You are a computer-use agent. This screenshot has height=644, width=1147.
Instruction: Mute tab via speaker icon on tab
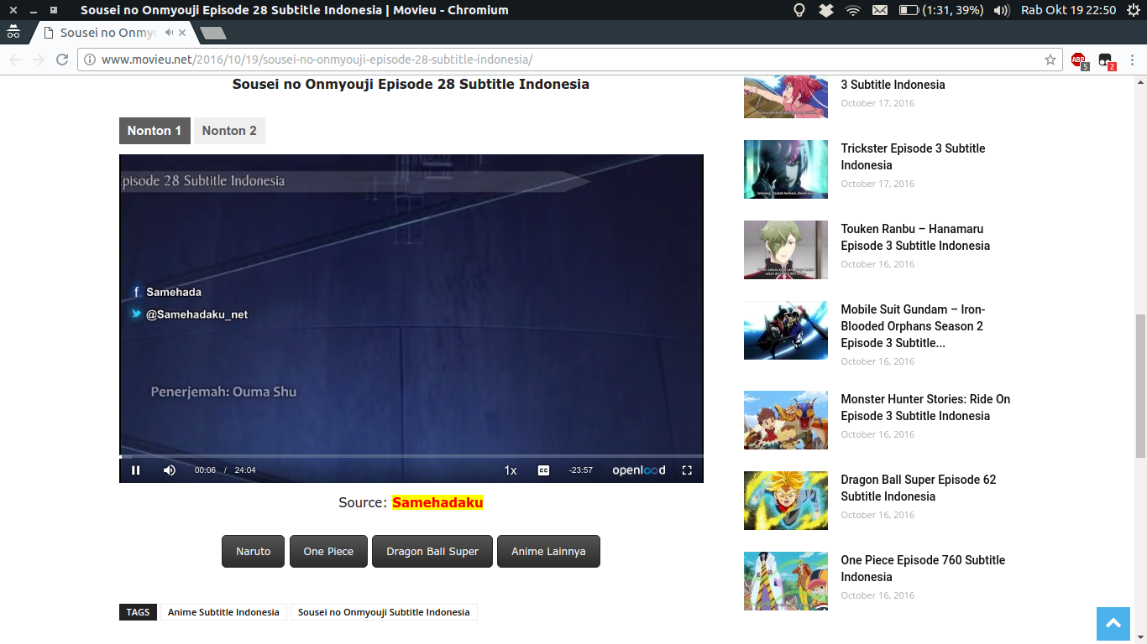169,33
